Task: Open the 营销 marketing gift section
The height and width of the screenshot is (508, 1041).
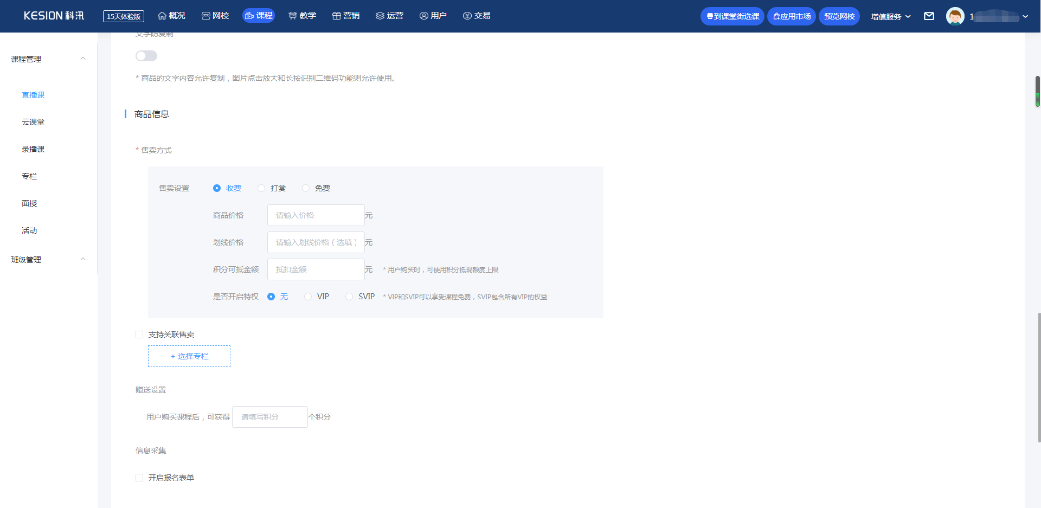Action: (346, 16)
